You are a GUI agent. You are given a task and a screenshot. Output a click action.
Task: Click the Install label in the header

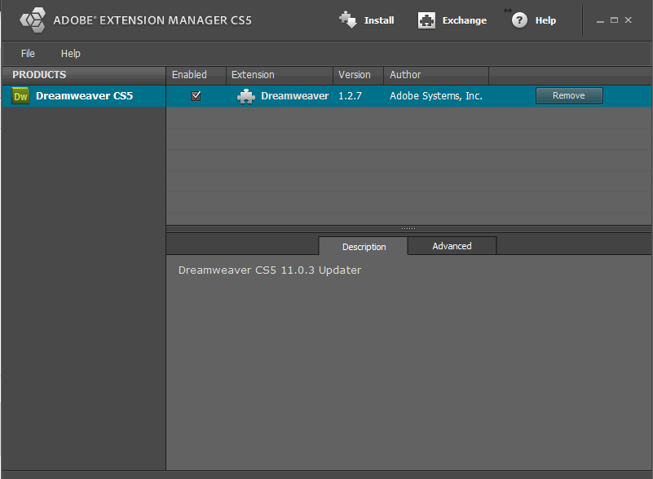click(x=379, y=20)
